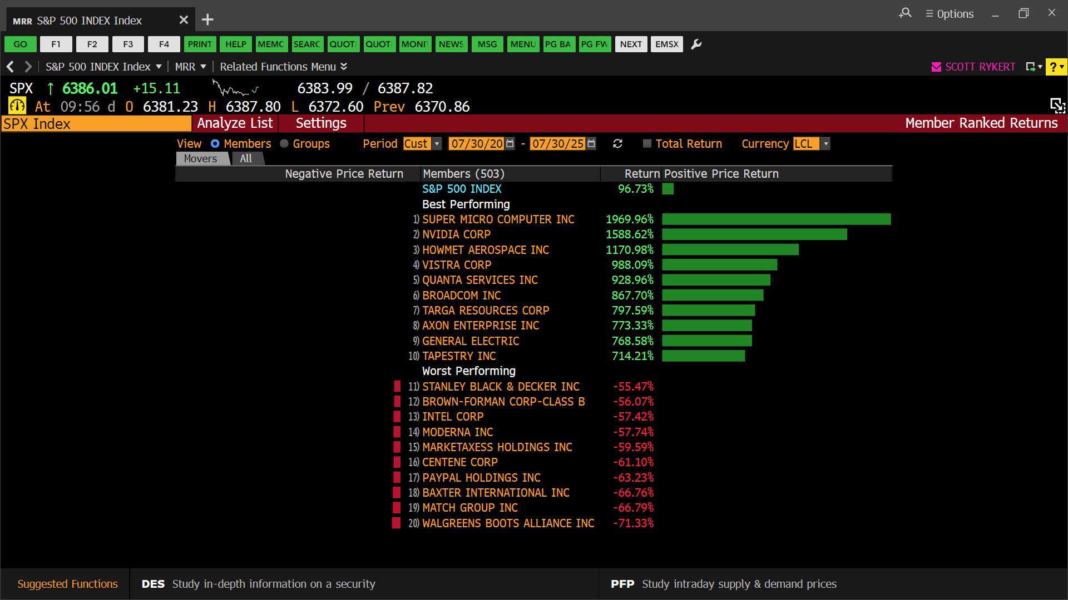Open the Analyze List menu
Viewport: 1068px width, 600px height.
235,123
